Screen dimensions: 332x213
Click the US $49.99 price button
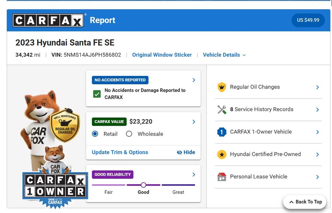pyautogui.click(x=308, y=20)
